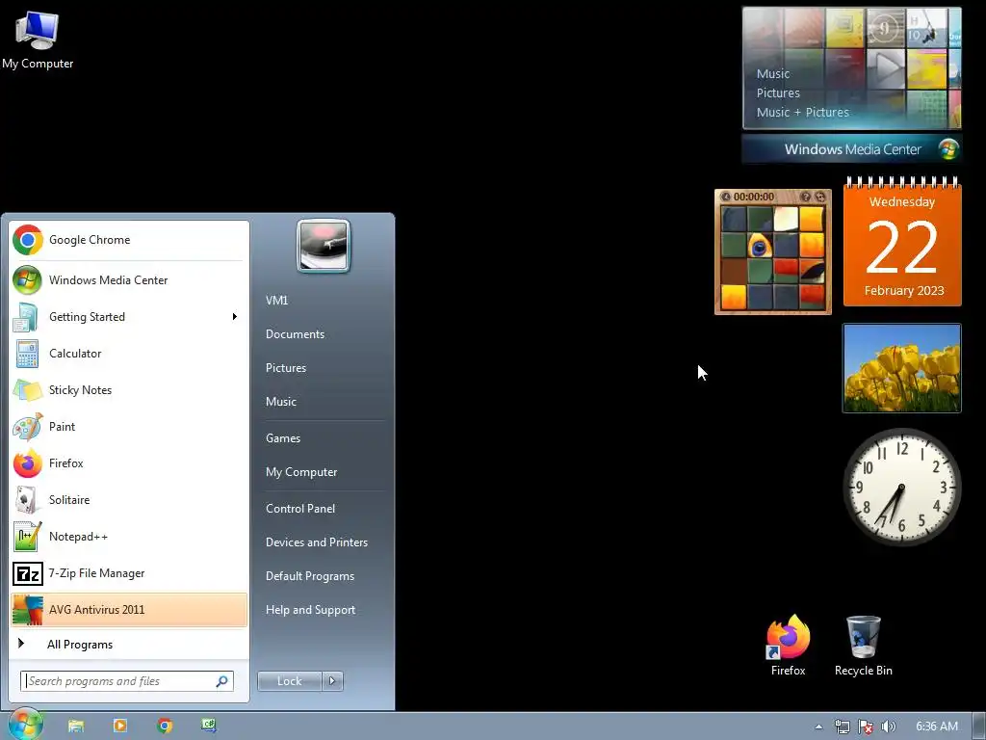Click the puzzle gadget timer pause icon
Screen dimensions: 986x740
(725, 197)
